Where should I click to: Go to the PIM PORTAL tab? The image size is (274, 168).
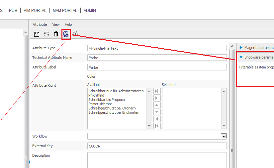point(35,11)
